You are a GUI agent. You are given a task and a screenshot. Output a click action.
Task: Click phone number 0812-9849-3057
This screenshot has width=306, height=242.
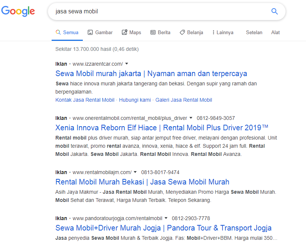click(x=216, y=118)
